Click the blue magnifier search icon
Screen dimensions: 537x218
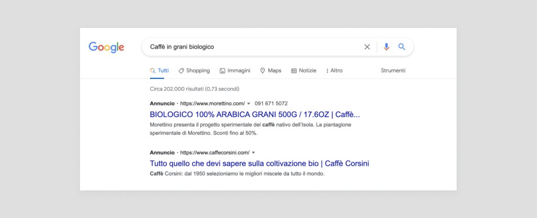coord(402,47)
